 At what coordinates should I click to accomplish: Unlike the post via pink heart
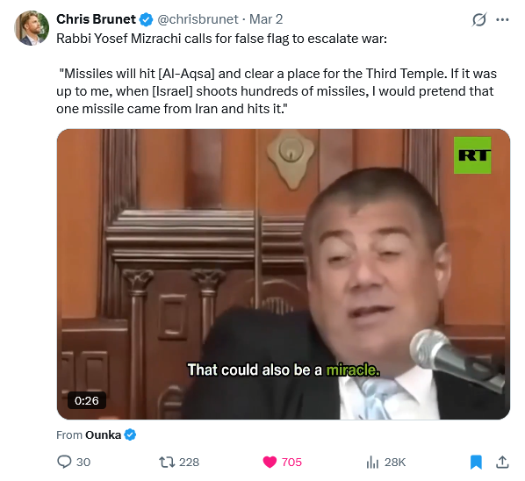270,462
